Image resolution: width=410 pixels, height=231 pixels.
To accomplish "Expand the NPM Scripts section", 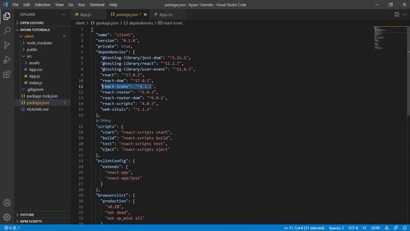I will 42,221.
